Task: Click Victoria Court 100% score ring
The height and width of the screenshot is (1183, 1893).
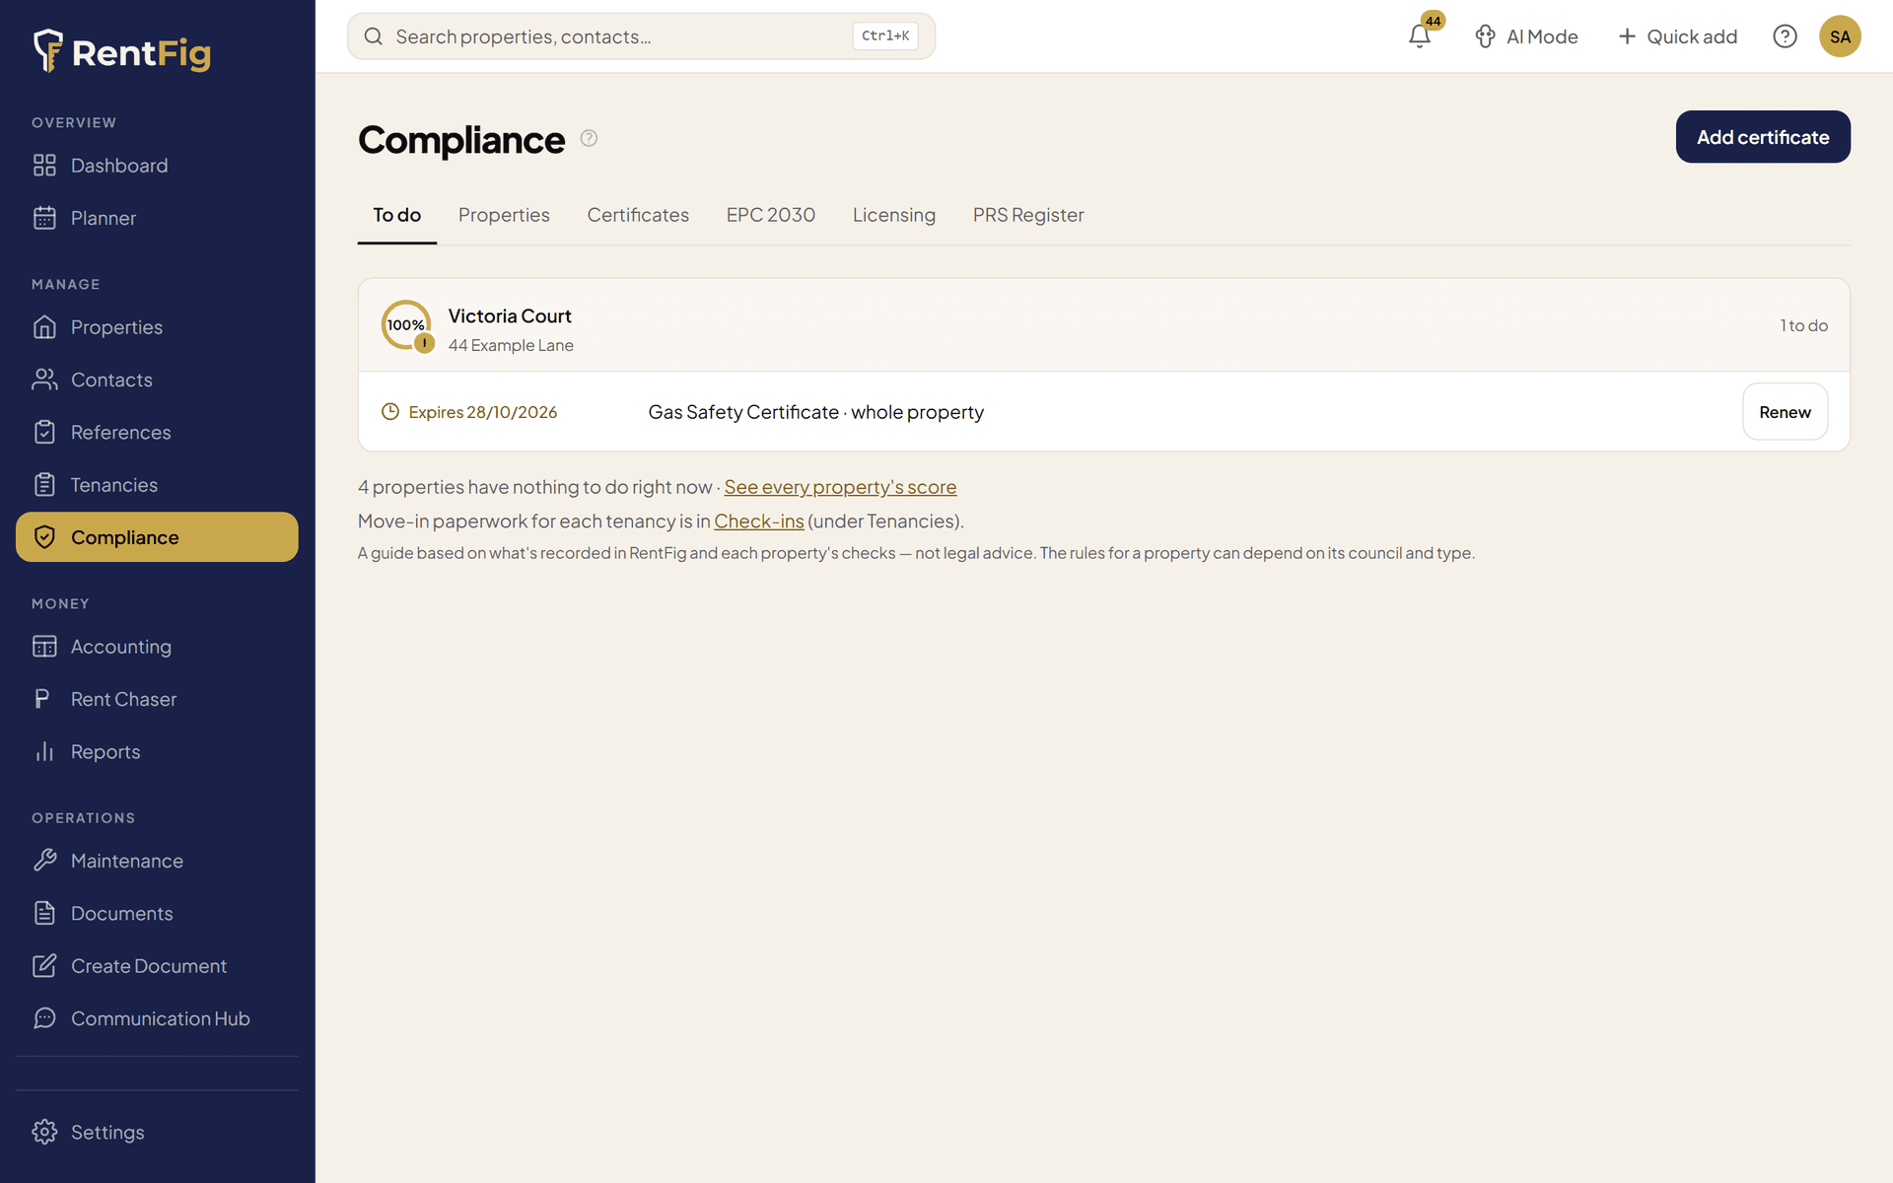Action: coord(406,324)
